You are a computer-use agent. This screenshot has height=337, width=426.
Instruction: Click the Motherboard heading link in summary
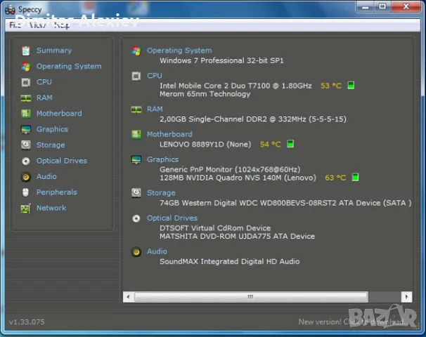pyautogui.click(x=169, y=134)
